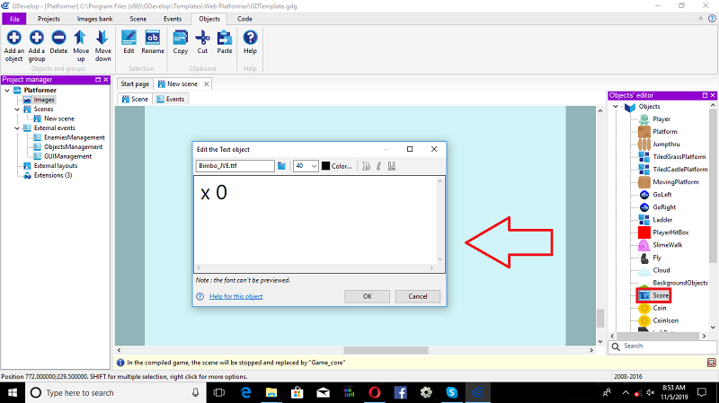The image size is (719, 403).
Task: Toggle underline text formatting
Action: 392,166
